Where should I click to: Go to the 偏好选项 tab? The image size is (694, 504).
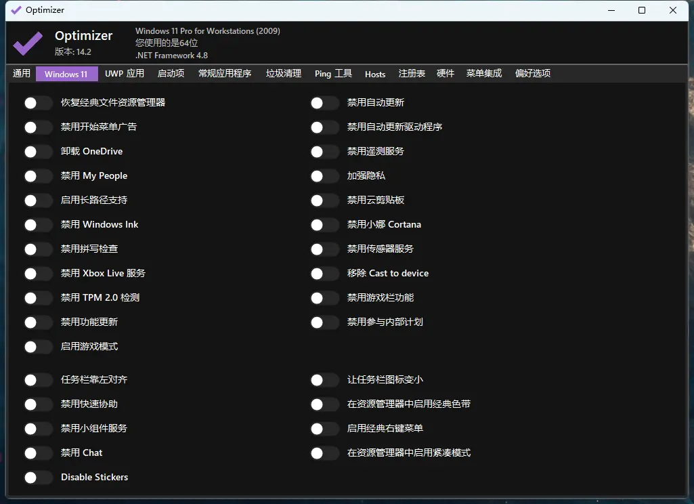pos(533,74)
